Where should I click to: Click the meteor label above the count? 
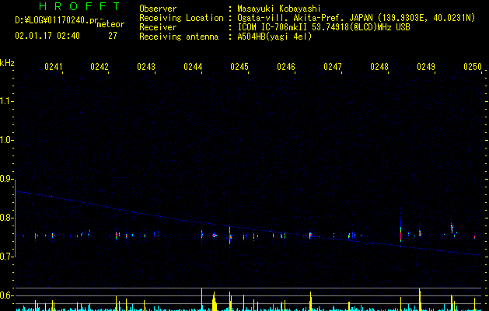coord(110,24)
